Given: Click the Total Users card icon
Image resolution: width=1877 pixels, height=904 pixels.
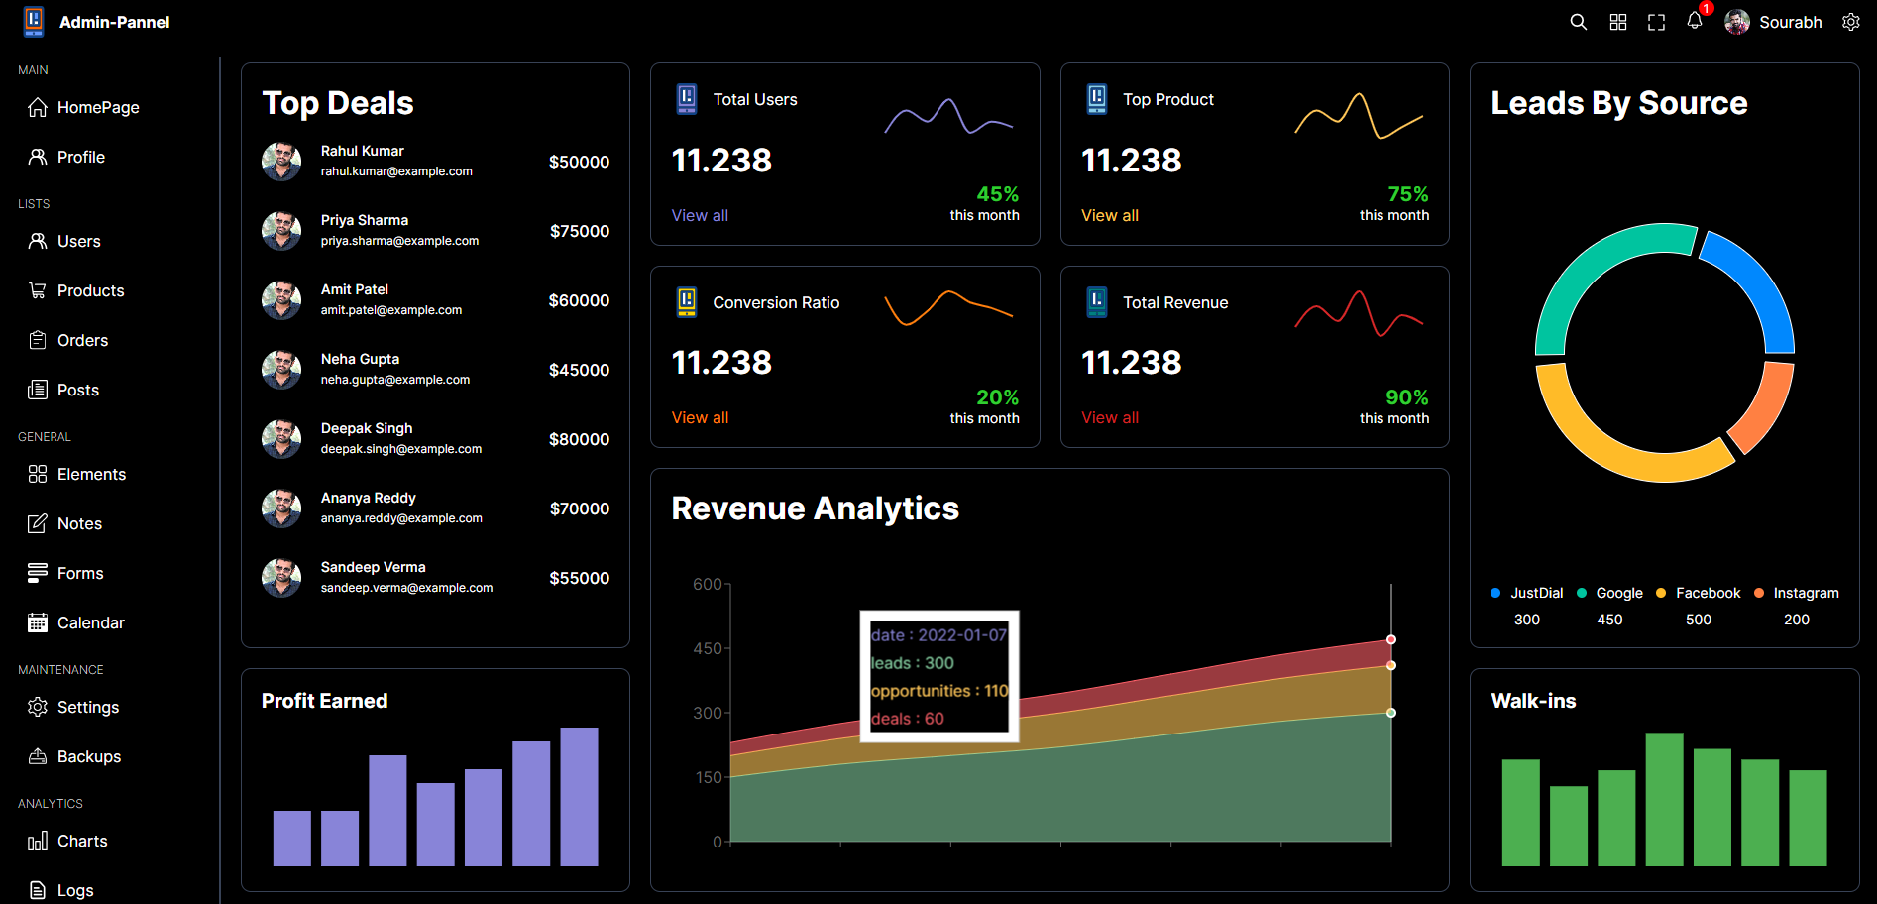Looking at the screenshot, I should pyautogui.click(x=687, y=99).
